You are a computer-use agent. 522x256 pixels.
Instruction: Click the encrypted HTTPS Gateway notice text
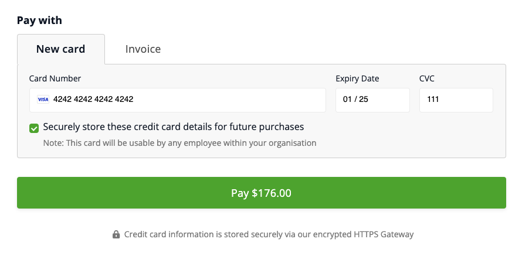tap(269, 234)
